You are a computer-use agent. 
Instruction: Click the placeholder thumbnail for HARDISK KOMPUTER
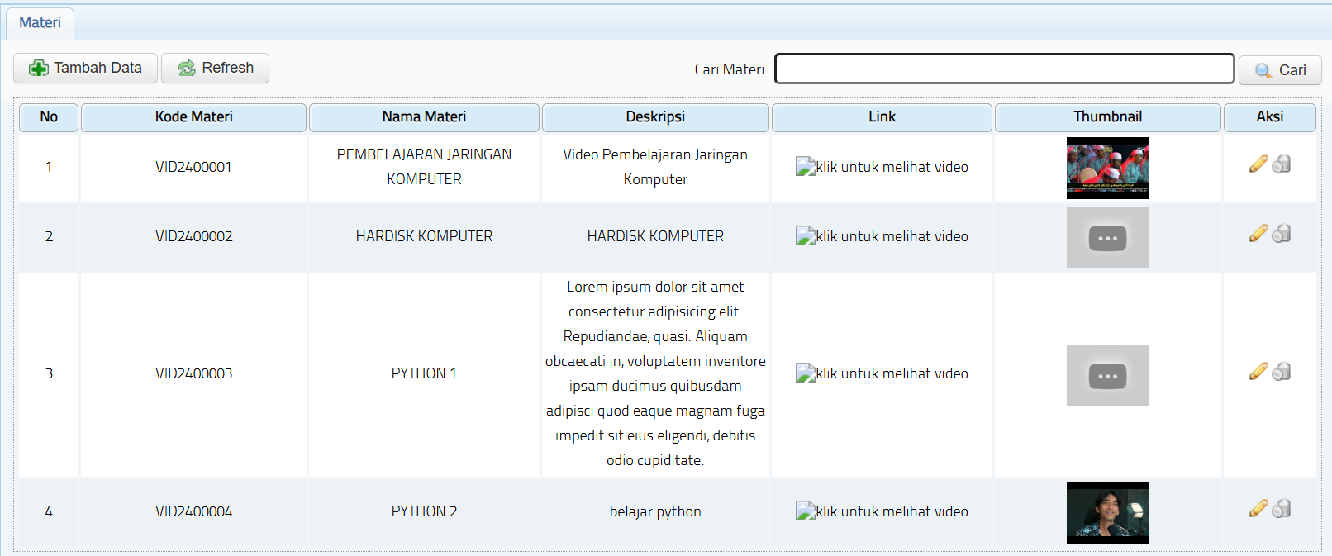1107,238
